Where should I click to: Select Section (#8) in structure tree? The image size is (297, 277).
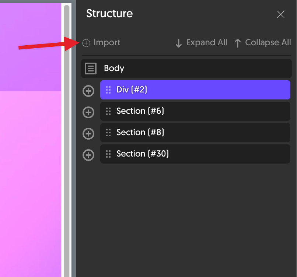tap(195, 133)
